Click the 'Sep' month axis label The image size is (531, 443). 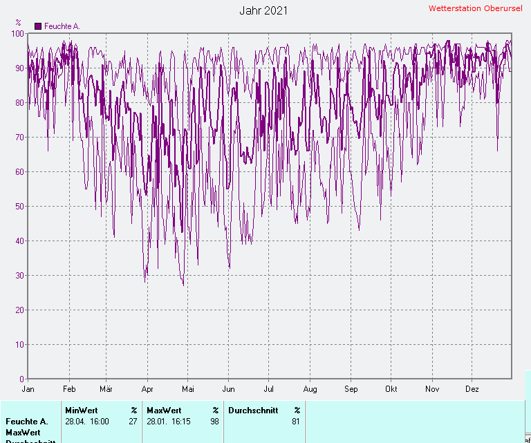[x=351, y=389]
